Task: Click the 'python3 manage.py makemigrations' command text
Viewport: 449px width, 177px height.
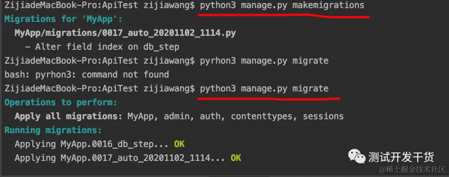Action: click(x=282, y=5)
